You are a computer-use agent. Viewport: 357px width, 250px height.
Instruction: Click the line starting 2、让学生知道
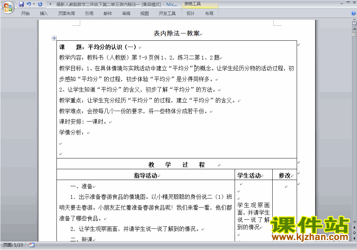tap(137, 89)
